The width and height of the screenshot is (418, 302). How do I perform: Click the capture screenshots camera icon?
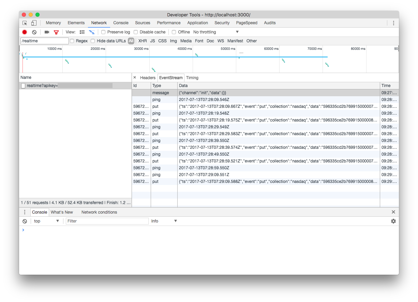(x=47, y=32)
